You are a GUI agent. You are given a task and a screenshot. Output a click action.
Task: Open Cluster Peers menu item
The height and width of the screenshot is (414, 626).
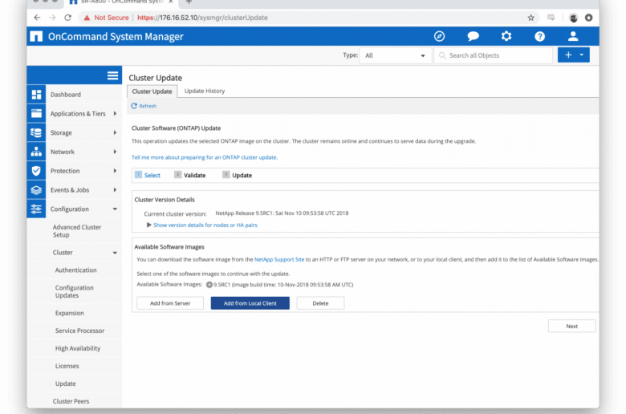(71, 401)
